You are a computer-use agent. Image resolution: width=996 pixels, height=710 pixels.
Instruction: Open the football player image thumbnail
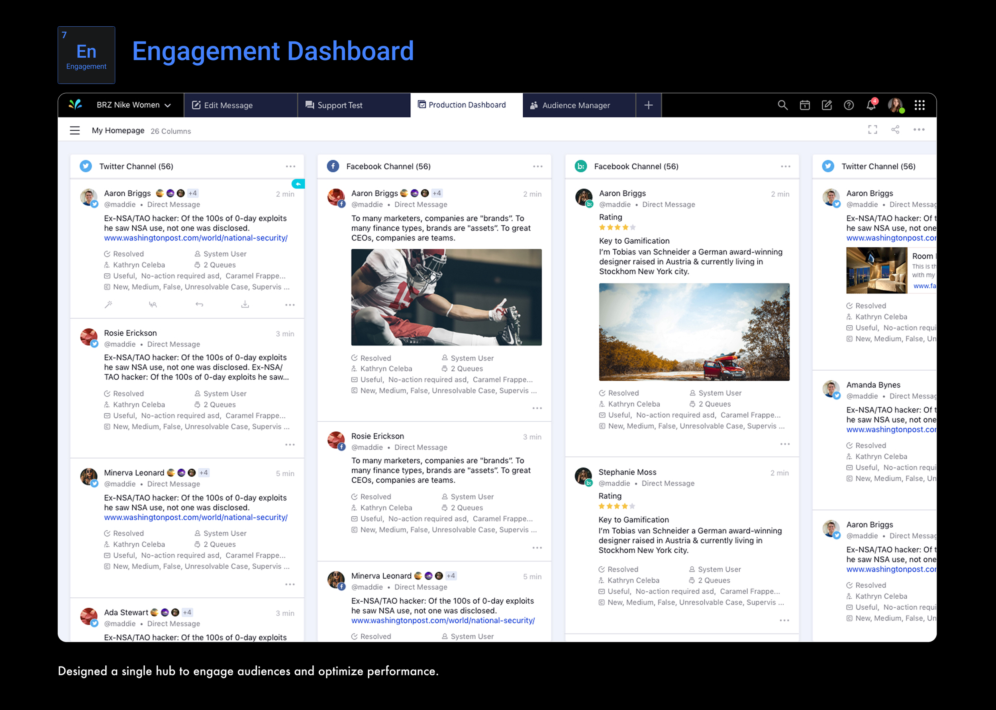446,297
